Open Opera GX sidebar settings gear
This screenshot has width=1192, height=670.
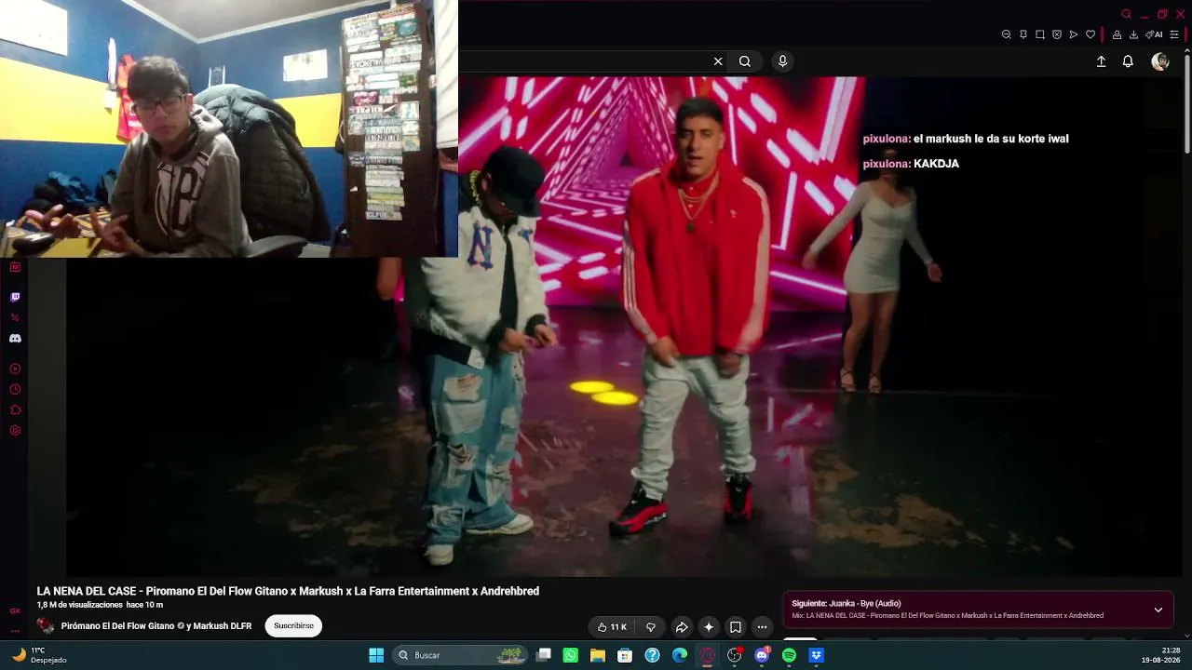(x=15, y=431)
